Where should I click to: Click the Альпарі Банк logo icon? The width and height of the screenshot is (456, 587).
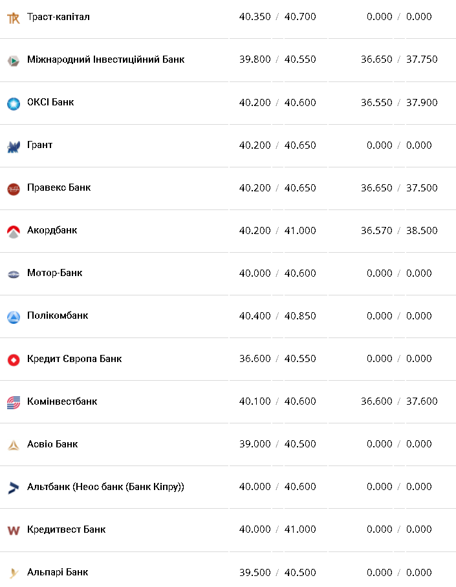coord(14,573)
